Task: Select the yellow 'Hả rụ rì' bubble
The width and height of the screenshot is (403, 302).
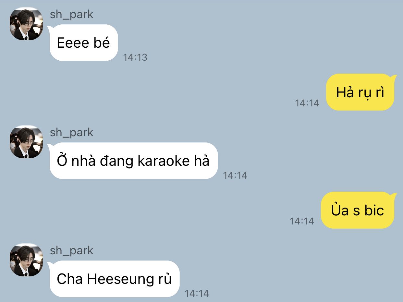Action: [x=360, y=92]
